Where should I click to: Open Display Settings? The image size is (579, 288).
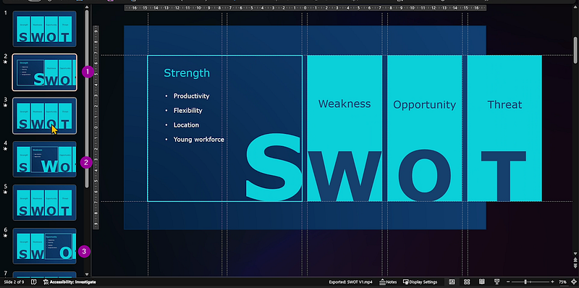pyautogui.click(x=420, y=282)
